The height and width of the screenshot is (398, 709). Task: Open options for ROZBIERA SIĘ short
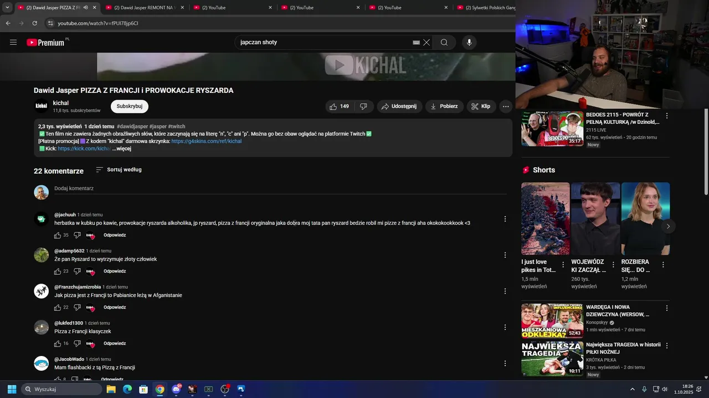(x=663, y=265)
